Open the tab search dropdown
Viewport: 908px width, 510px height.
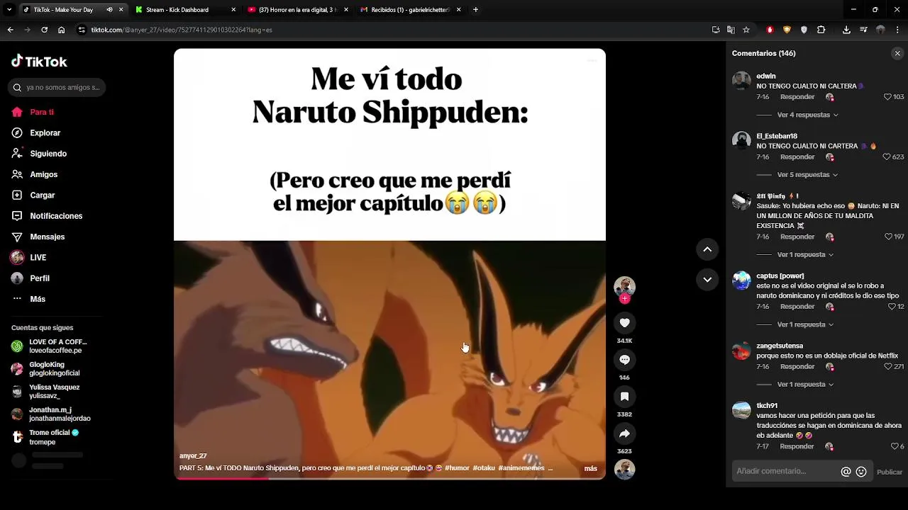click(9, 10)
